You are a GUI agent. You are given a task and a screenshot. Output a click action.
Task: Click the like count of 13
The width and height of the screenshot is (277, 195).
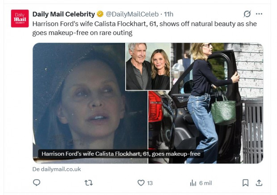pyautogui.click(x=150, y=183)
